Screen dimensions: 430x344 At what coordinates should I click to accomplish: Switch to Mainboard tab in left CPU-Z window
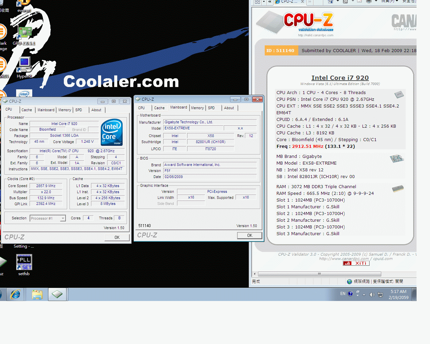point(46,110)
